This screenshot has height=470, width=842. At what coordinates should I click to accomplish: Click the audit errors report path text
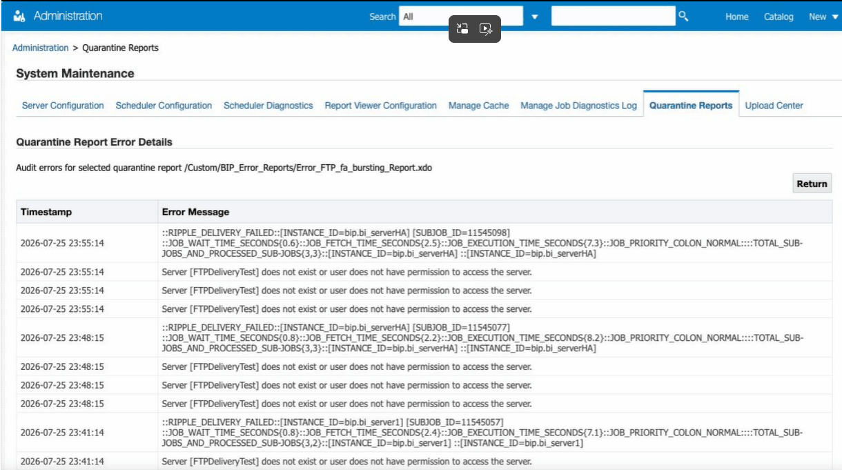pyautogui.click(x=309, y=168)
